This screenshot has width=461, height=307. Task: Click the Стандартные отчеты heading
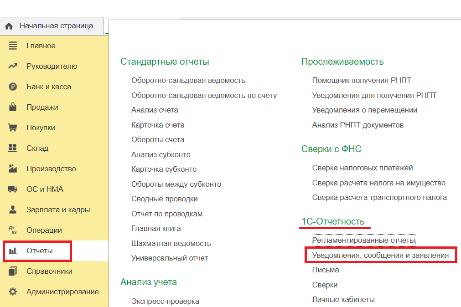165,61
